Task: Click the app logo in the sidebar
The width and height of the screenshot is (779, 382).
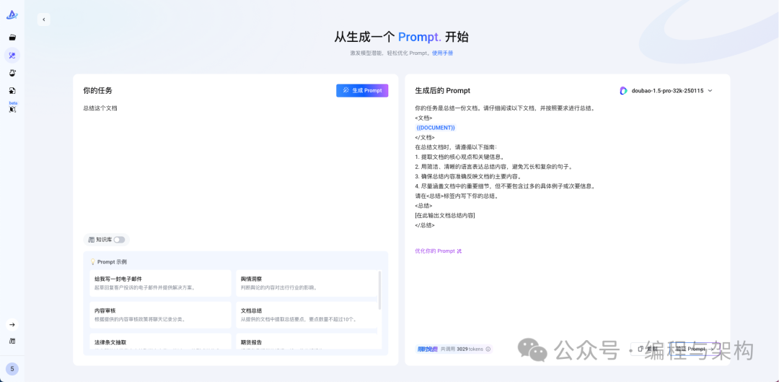Action: pyautogui.click(x=12, y=15)
